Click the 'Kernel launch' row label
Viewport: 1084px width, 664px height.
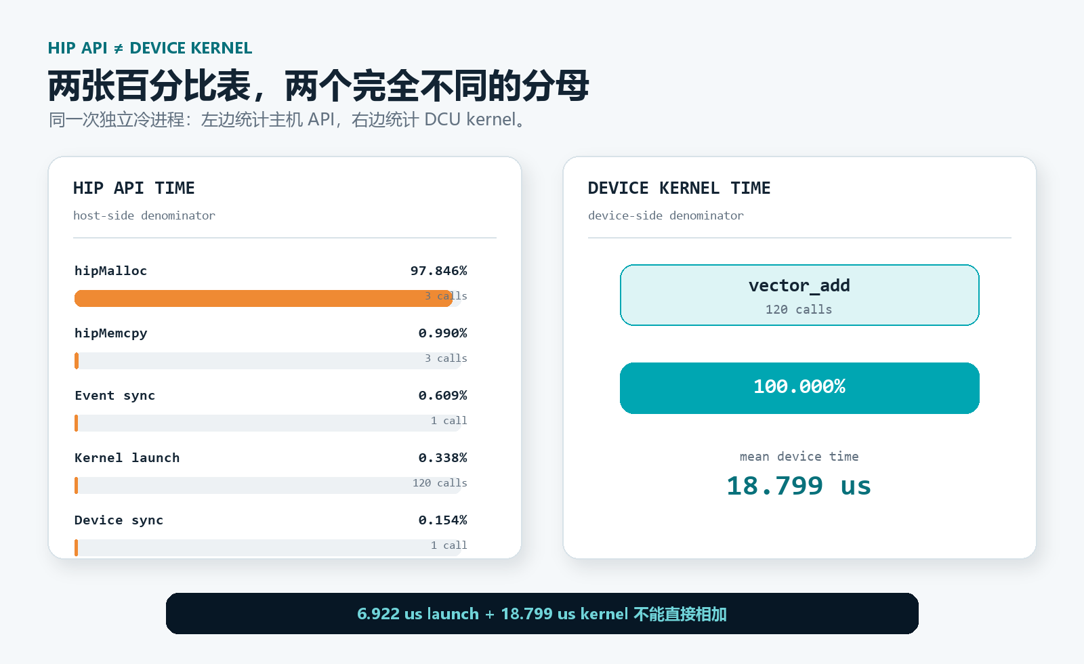127,457
